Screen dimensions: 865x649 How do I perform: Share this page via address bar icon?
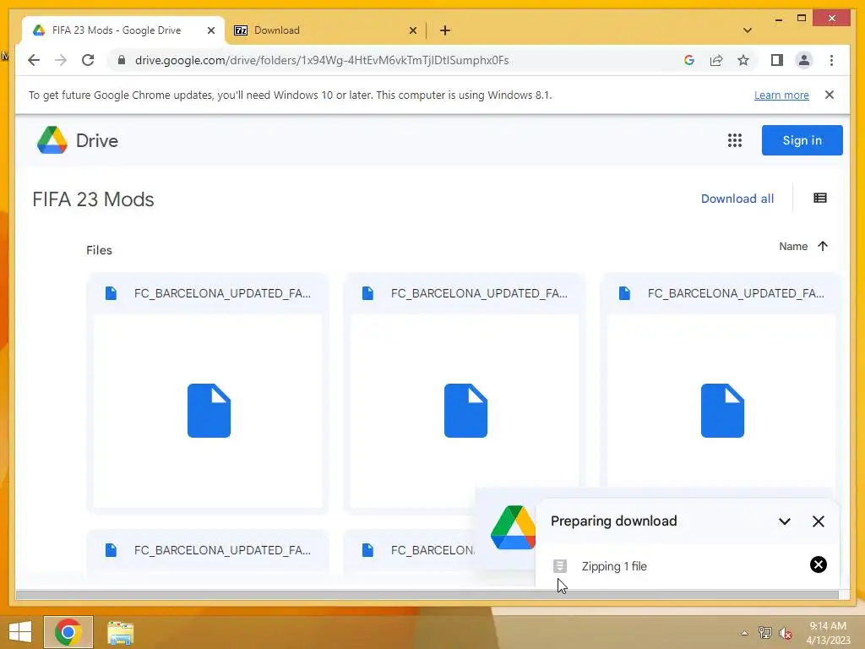point(716,60)
